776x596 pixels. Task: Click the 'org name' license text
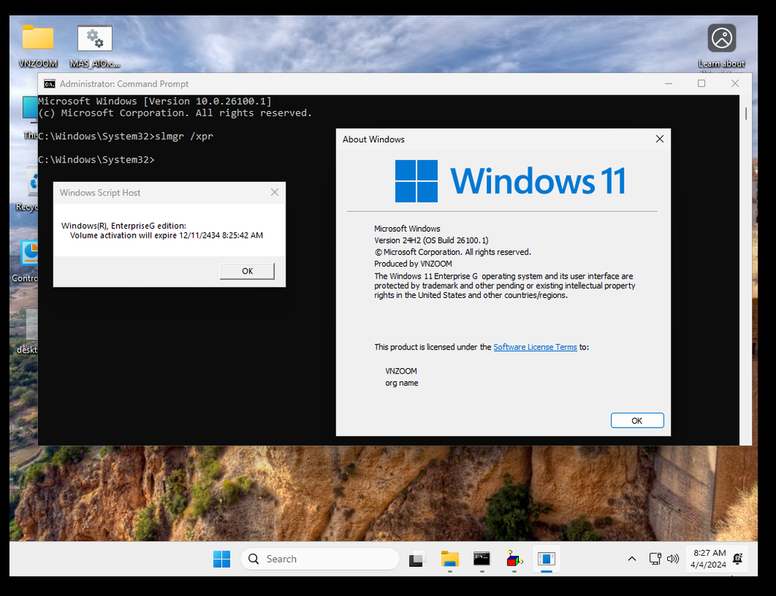click(401, 384)
